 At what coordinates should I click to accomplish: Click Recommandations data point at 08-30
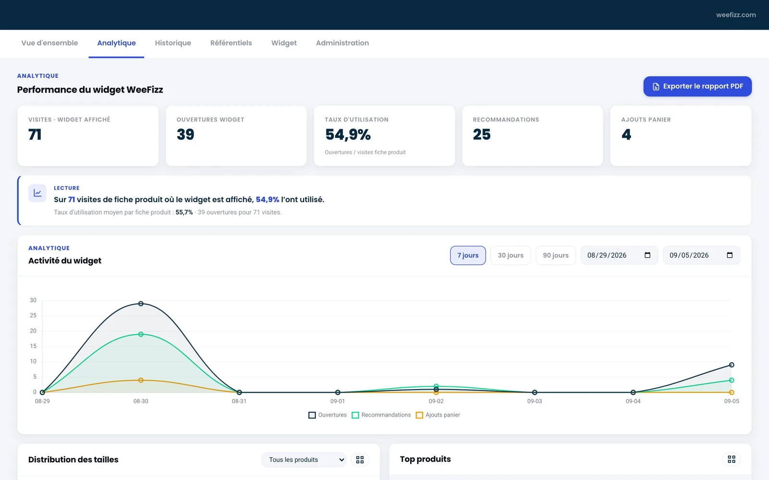(141, 335)
